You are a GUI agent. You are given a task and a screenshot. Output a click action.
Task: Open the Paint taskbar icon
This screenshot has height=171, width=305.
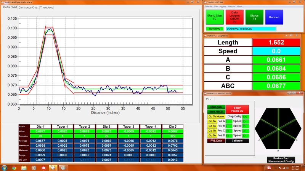click(63, 168)
